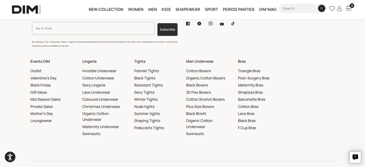Open the KIDS menu
The image size is (365, 167).
[x=166, y=10]
